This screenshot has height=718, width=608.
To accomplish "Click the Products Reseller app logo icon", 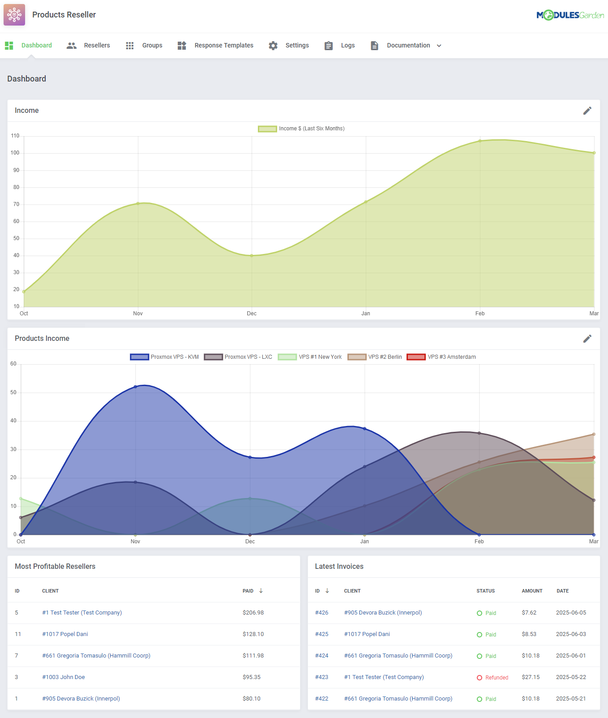I will [14, 15].
